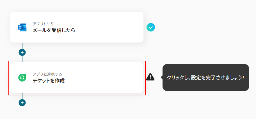Click the connector line below the trigger card
Image resolution: width=256 pixels, height=119 pixels.
pyautogui.click(x=22, y=46)
